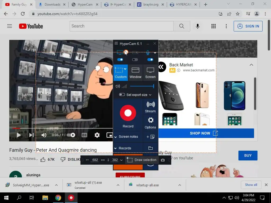This screenshot has width=271, height=203.
Task: Open Windows Start menu
Action: pyautogui.click(x=6, y=197)
